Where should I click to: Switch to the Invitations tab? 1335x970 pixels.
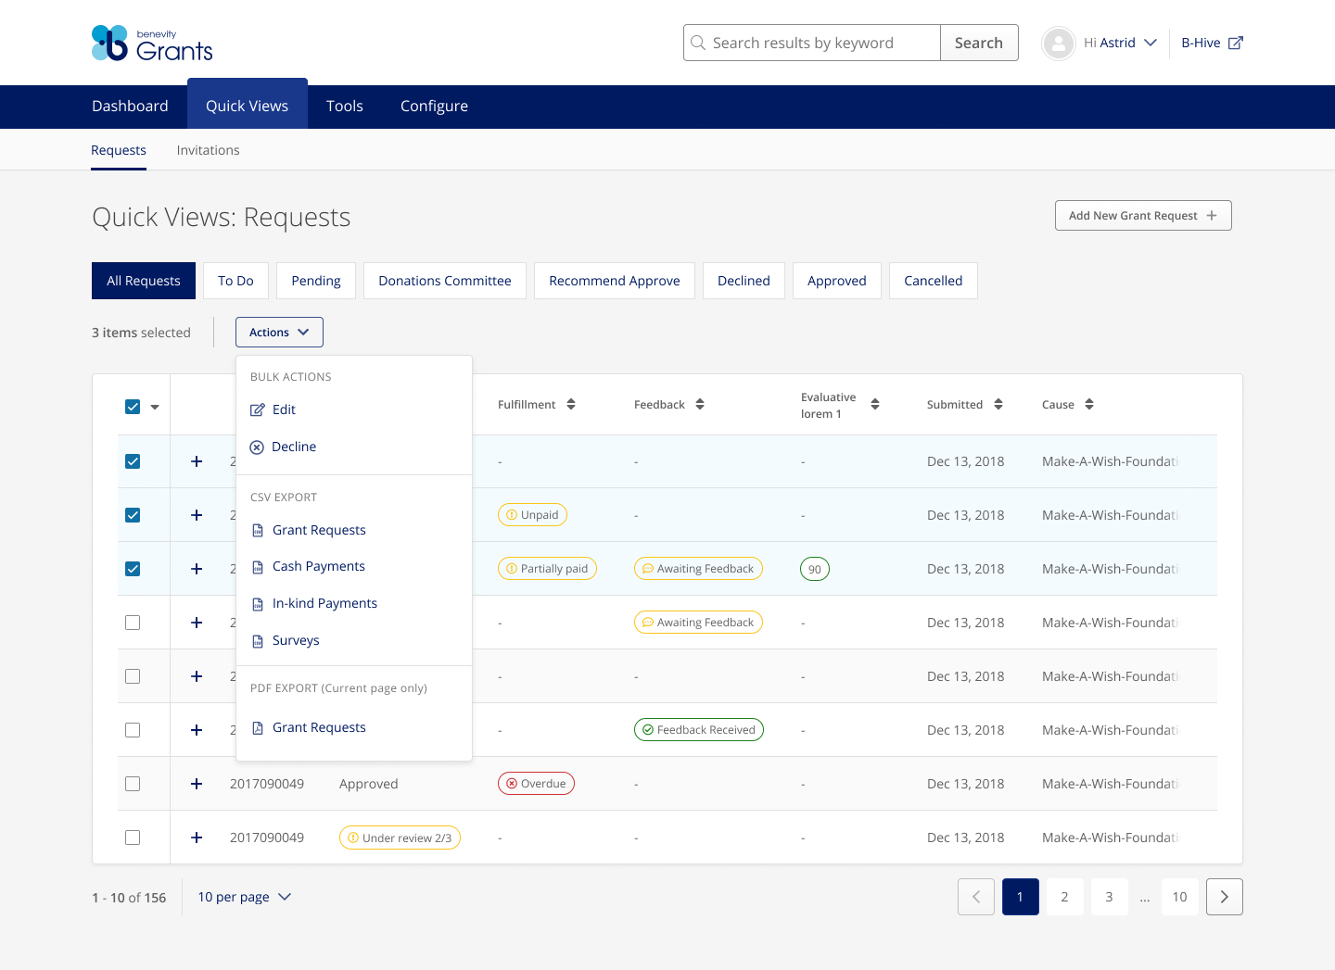[208, 149]
